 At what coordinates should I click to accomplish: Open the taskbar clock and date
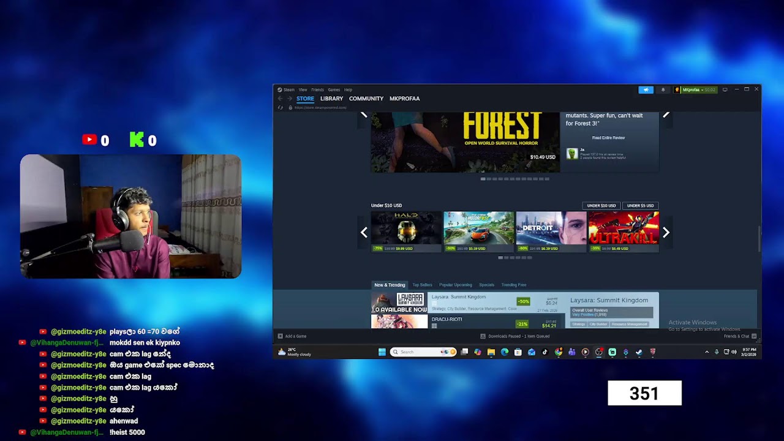(x=748, y=352)
